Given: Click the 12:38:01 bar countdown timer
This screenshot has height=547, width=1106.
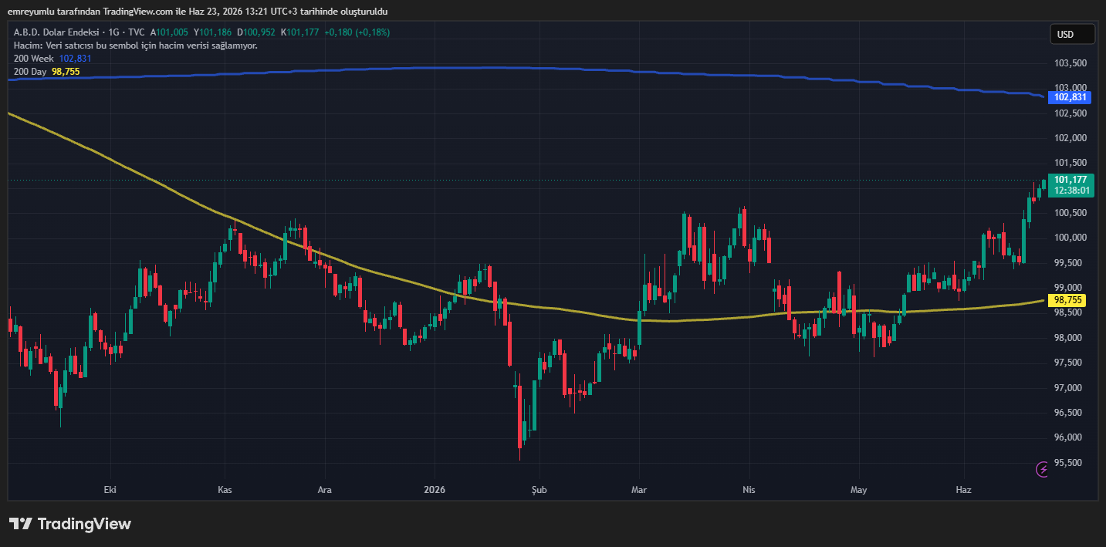Looking at the screenshot, I should tap(1072, 190).
